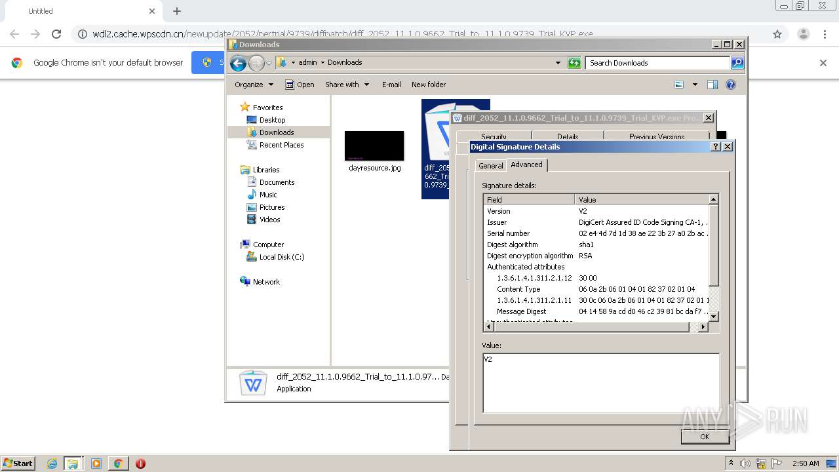
Task: Open Network in navigation pane
Action: pyautogui.click(x=266, y=282)
